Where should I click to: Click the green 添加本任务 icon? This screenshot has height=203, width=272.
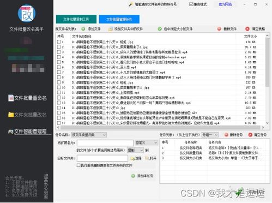(x=133, y=176)
